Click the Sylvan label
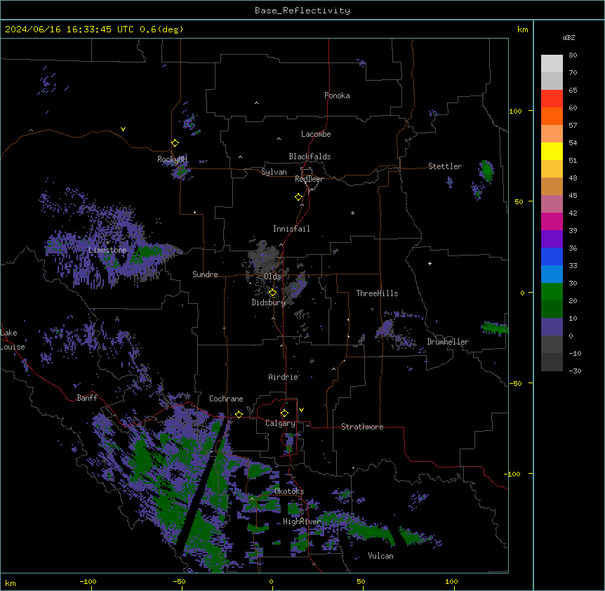The width and height of the screenshot is (605, 591). point(274,172)
